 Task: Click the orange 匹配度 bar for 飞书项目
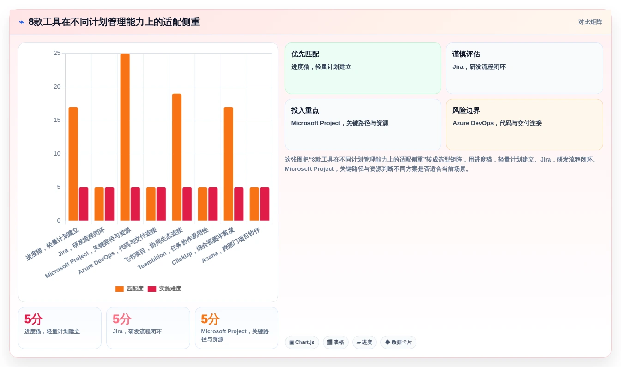(x=177, y=157)
